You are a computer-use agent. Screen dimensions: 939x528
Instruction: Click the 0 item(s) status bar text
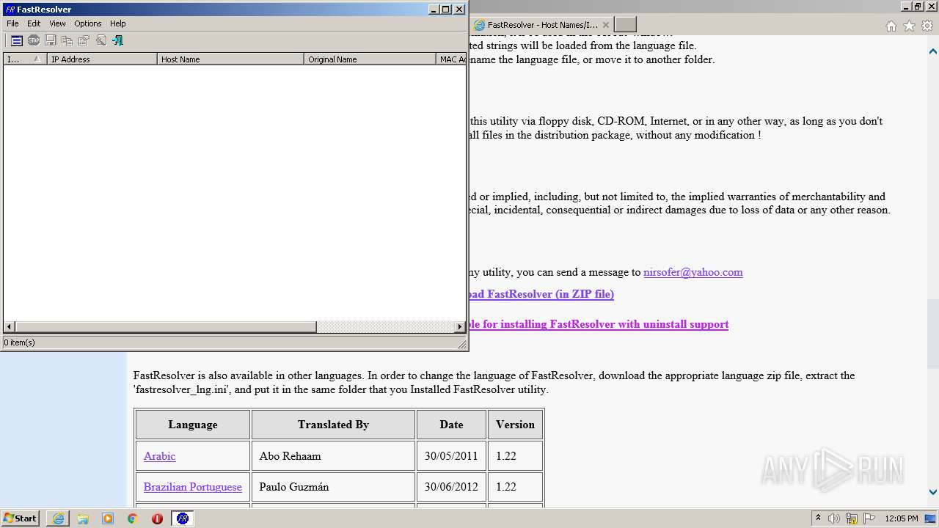pos(20,342)
